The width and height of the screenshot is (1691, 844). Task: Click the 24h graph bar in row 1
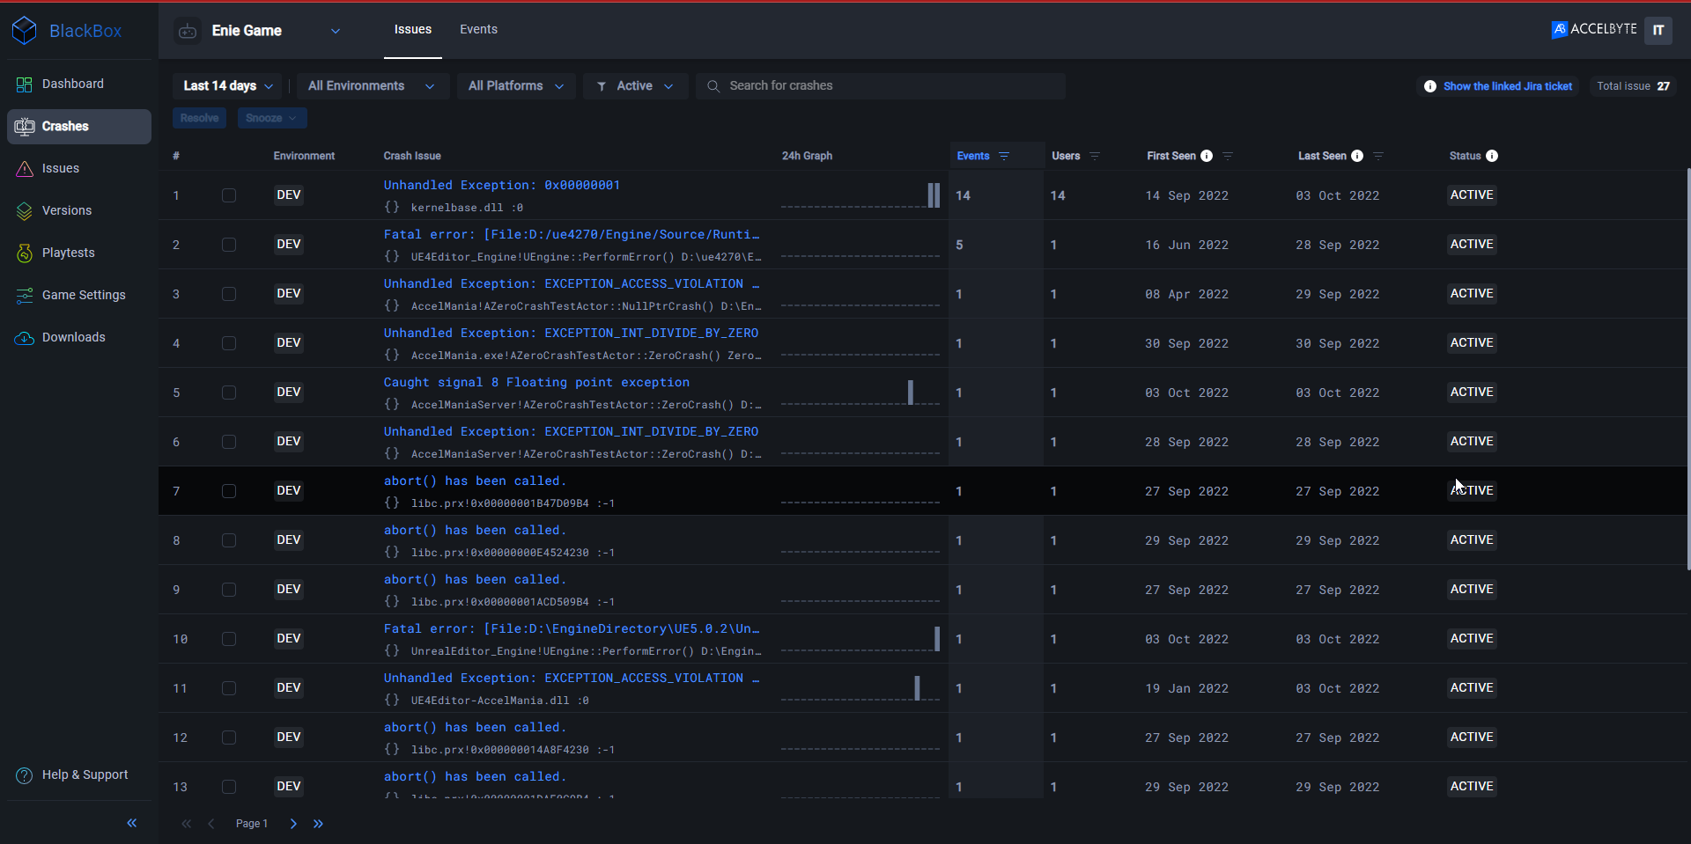[934, 194]
